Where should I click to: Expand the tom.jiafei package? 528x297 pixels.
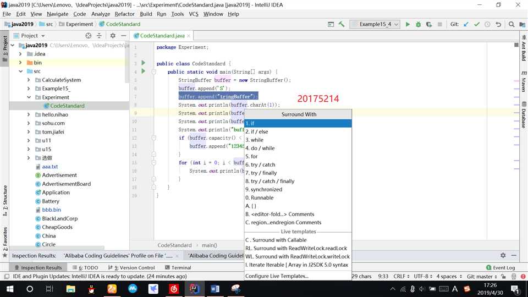click(x=29, y=132)
